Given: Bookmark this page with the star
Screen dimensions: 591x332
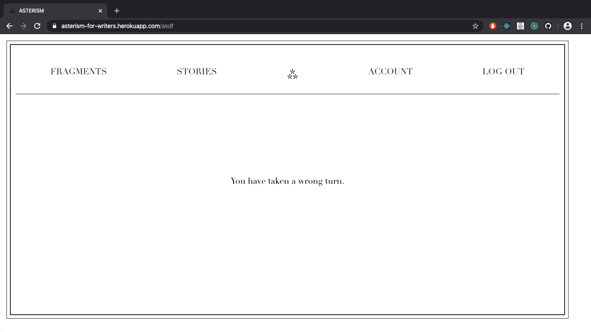Looking at the screenshot, I should (475, 26).
